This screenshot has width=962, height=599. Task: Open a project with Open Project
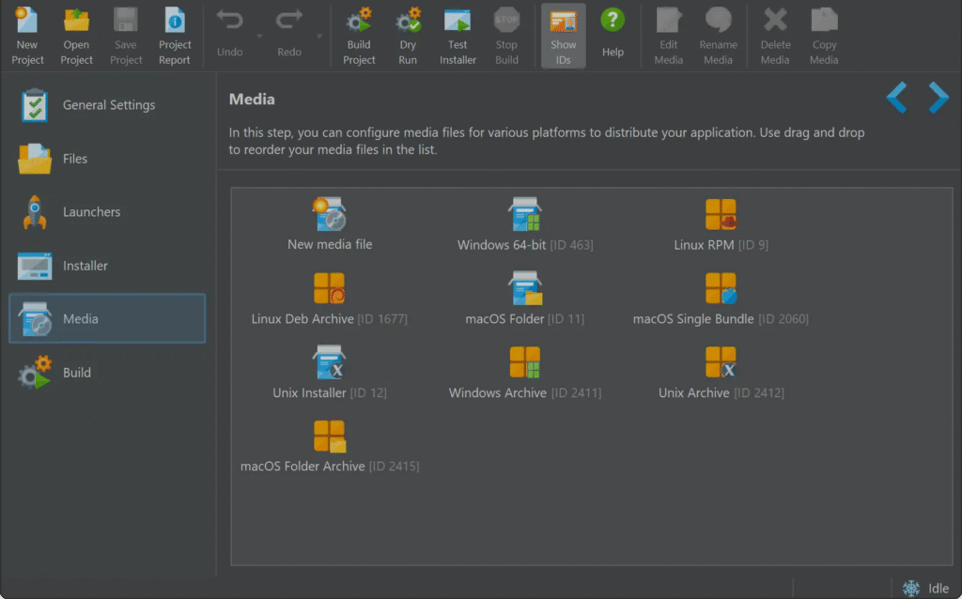point(76,36)
